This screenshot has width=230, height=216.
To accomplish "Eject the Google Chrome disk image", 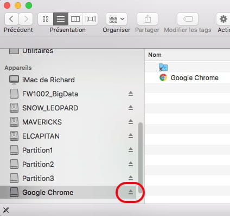I will pos(131,192).
